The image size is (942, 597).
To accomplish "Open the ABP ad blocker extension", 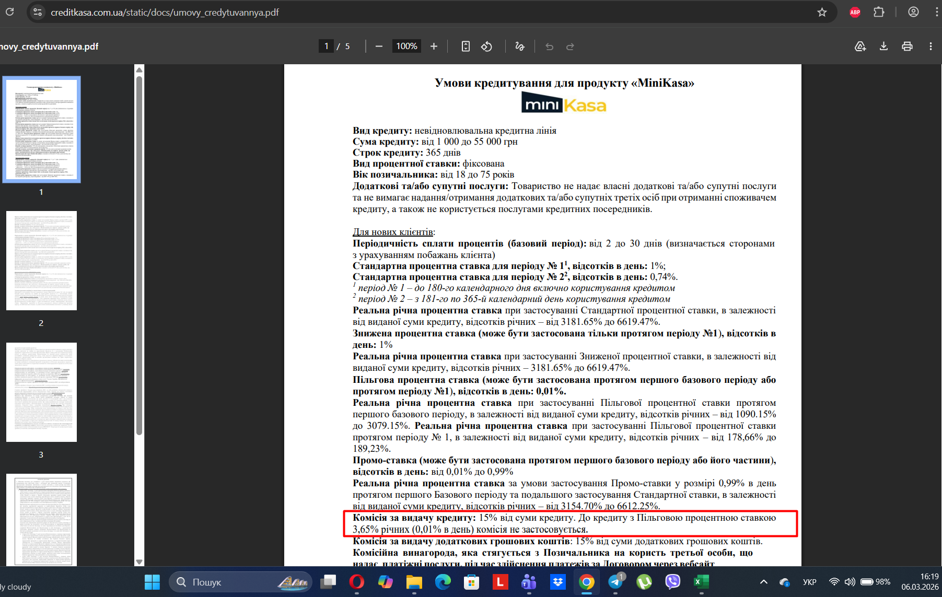I will click(x=855, y=12).
